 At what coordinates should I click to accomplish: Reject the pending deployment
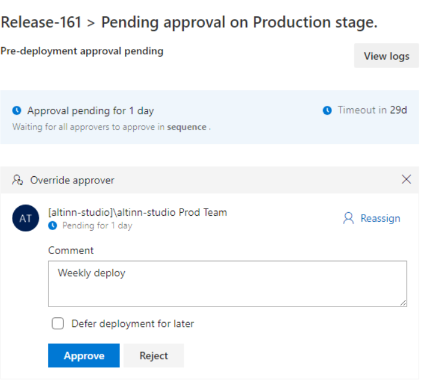tap(153, 356)
